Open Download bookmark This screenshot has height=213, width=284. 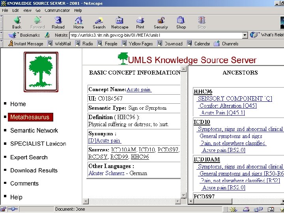point(170,44)
